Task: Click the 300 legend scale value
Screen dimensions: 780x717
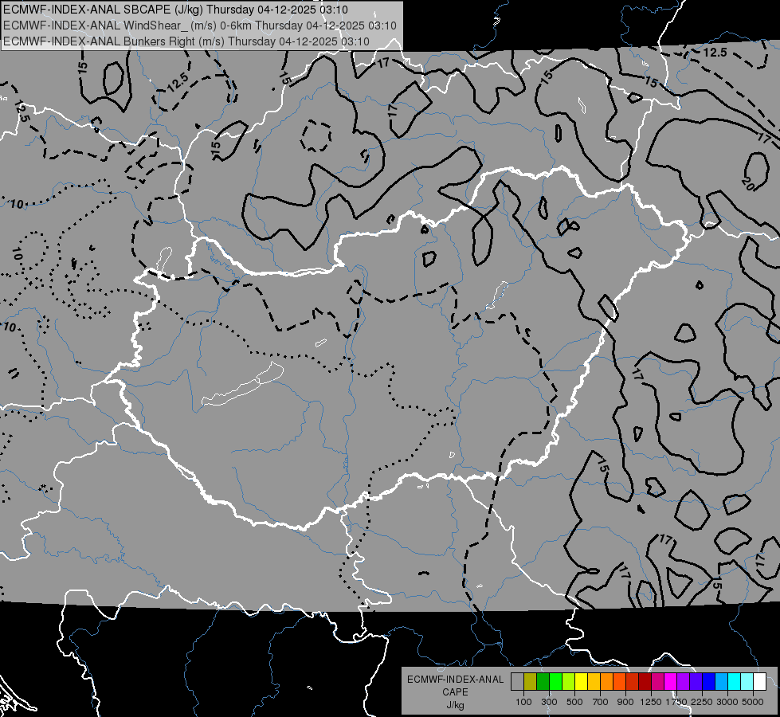Action: (x=549, y=702)
